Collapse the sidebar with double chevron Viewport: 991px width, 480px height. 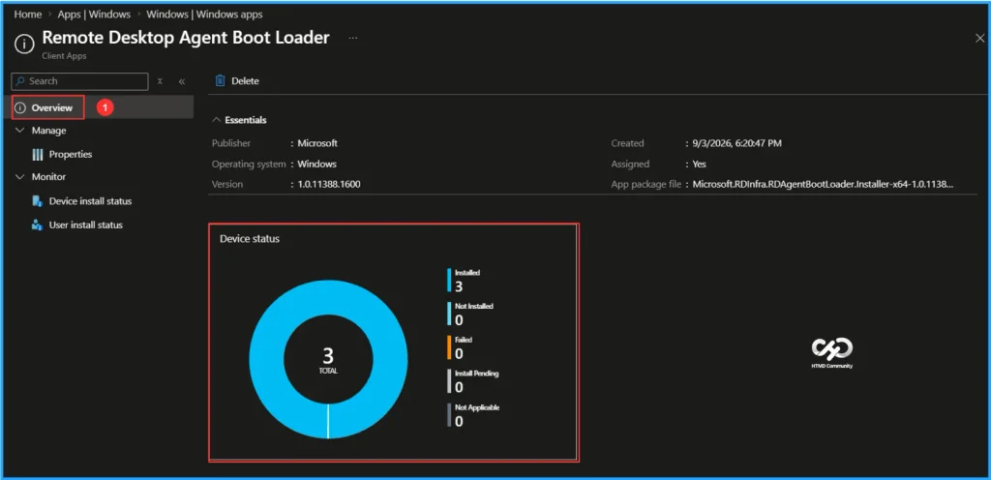pos(181,81)
